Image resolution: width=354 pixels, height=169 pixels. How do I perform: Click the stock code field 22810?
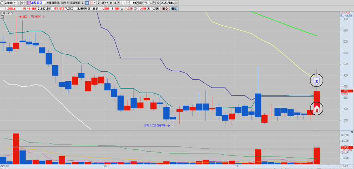(9, 3)
